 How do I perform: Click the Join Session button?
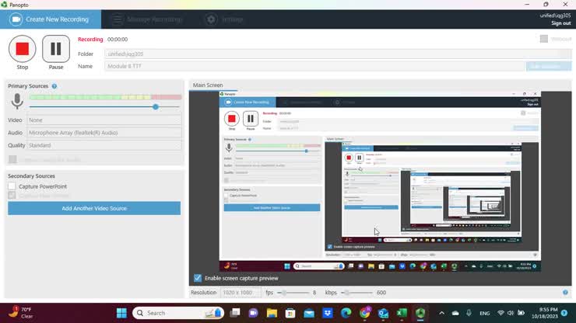(x=549, y=66)
